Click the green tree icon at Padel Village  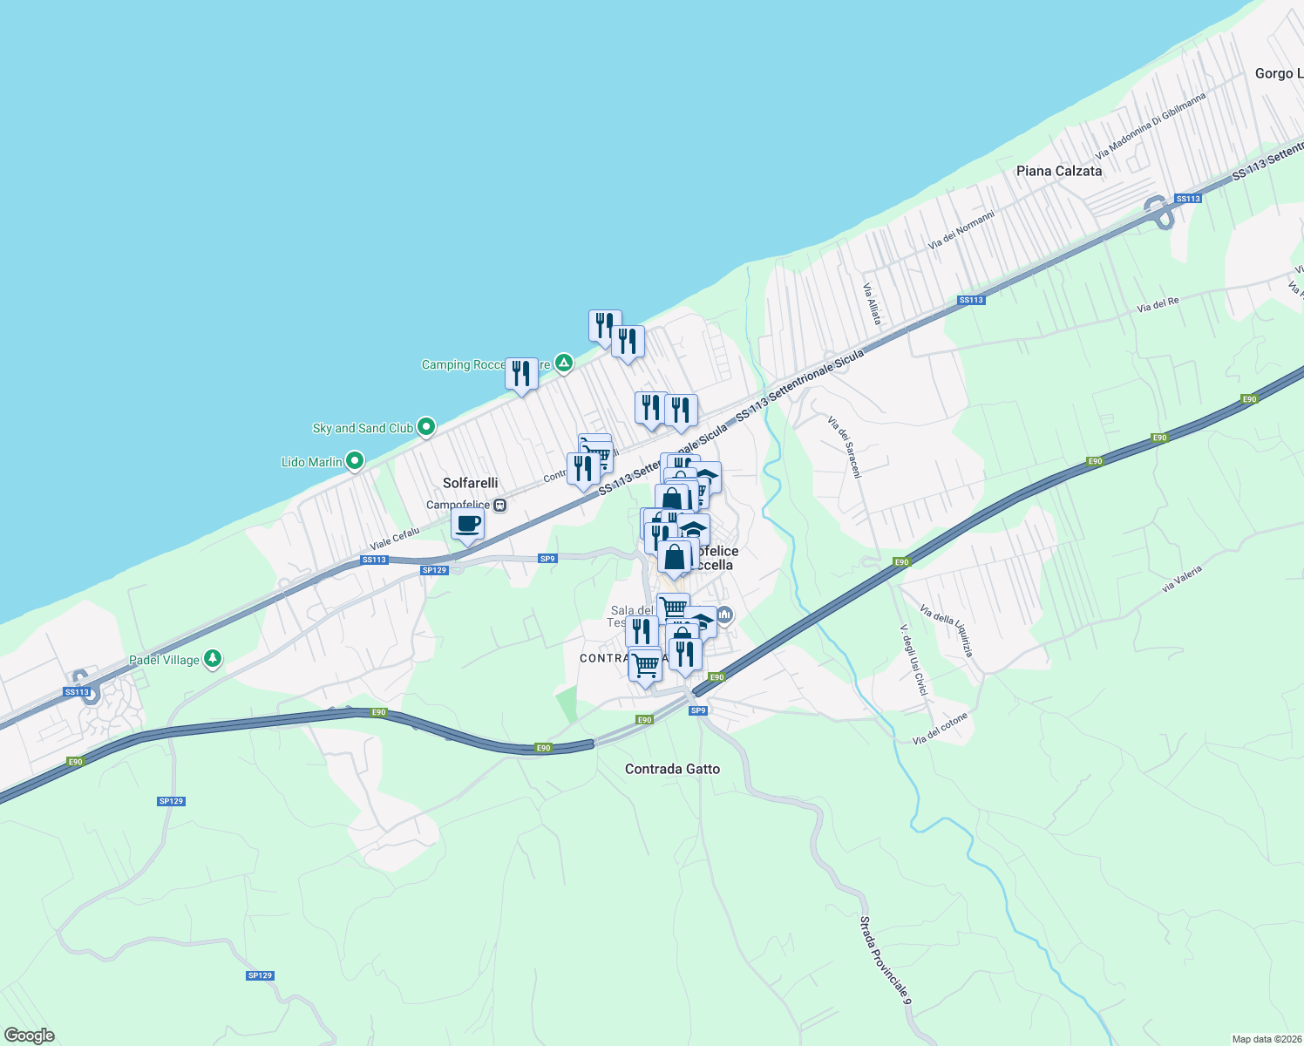click(212, 660)
